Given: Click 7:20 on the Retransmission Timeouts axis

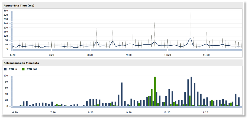Looking at the screenshot, I should pos(53,112).
